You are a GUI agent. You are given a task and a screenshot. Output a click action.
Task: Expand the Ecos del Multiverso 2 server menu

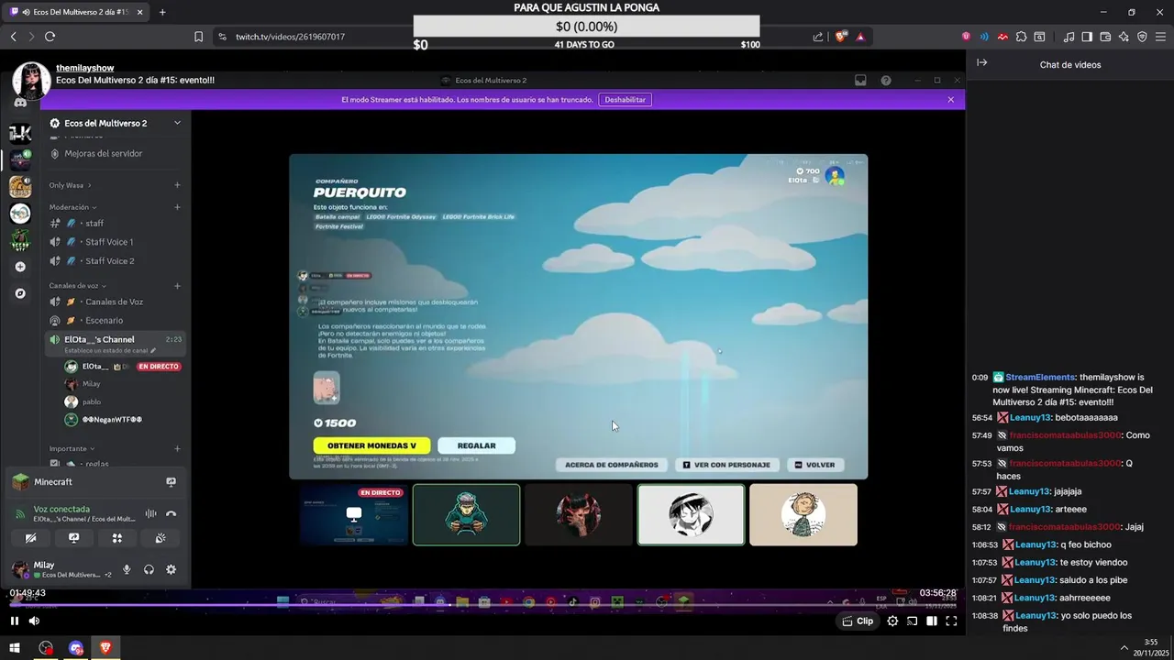[x=177, y=123]
